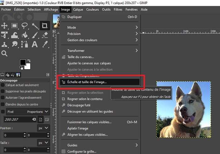Set portrait orientation for crop ratio
220x154 pixels.
[x=41, y=119]
